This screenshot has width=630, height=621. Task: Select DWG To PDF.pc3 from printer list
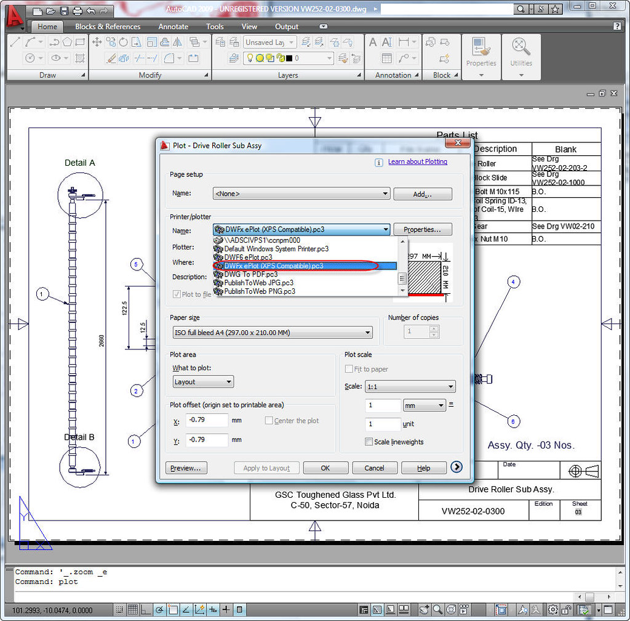point(253,274)
